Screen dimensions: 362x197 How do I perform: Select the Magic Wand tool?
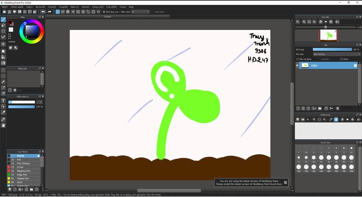tap(3, 82)
